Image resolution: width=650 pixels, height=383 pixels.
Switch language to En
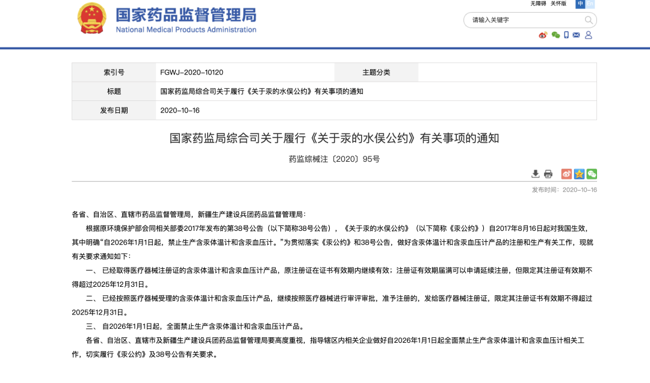[590, 4]
